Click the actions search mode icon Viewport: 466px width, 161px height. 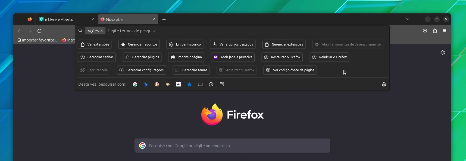[222, 84]
